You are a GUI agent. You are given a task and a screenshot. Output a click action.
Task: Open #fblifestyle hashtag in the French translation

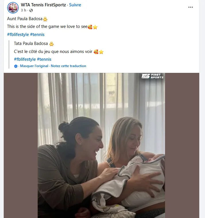tap(25, 59)
